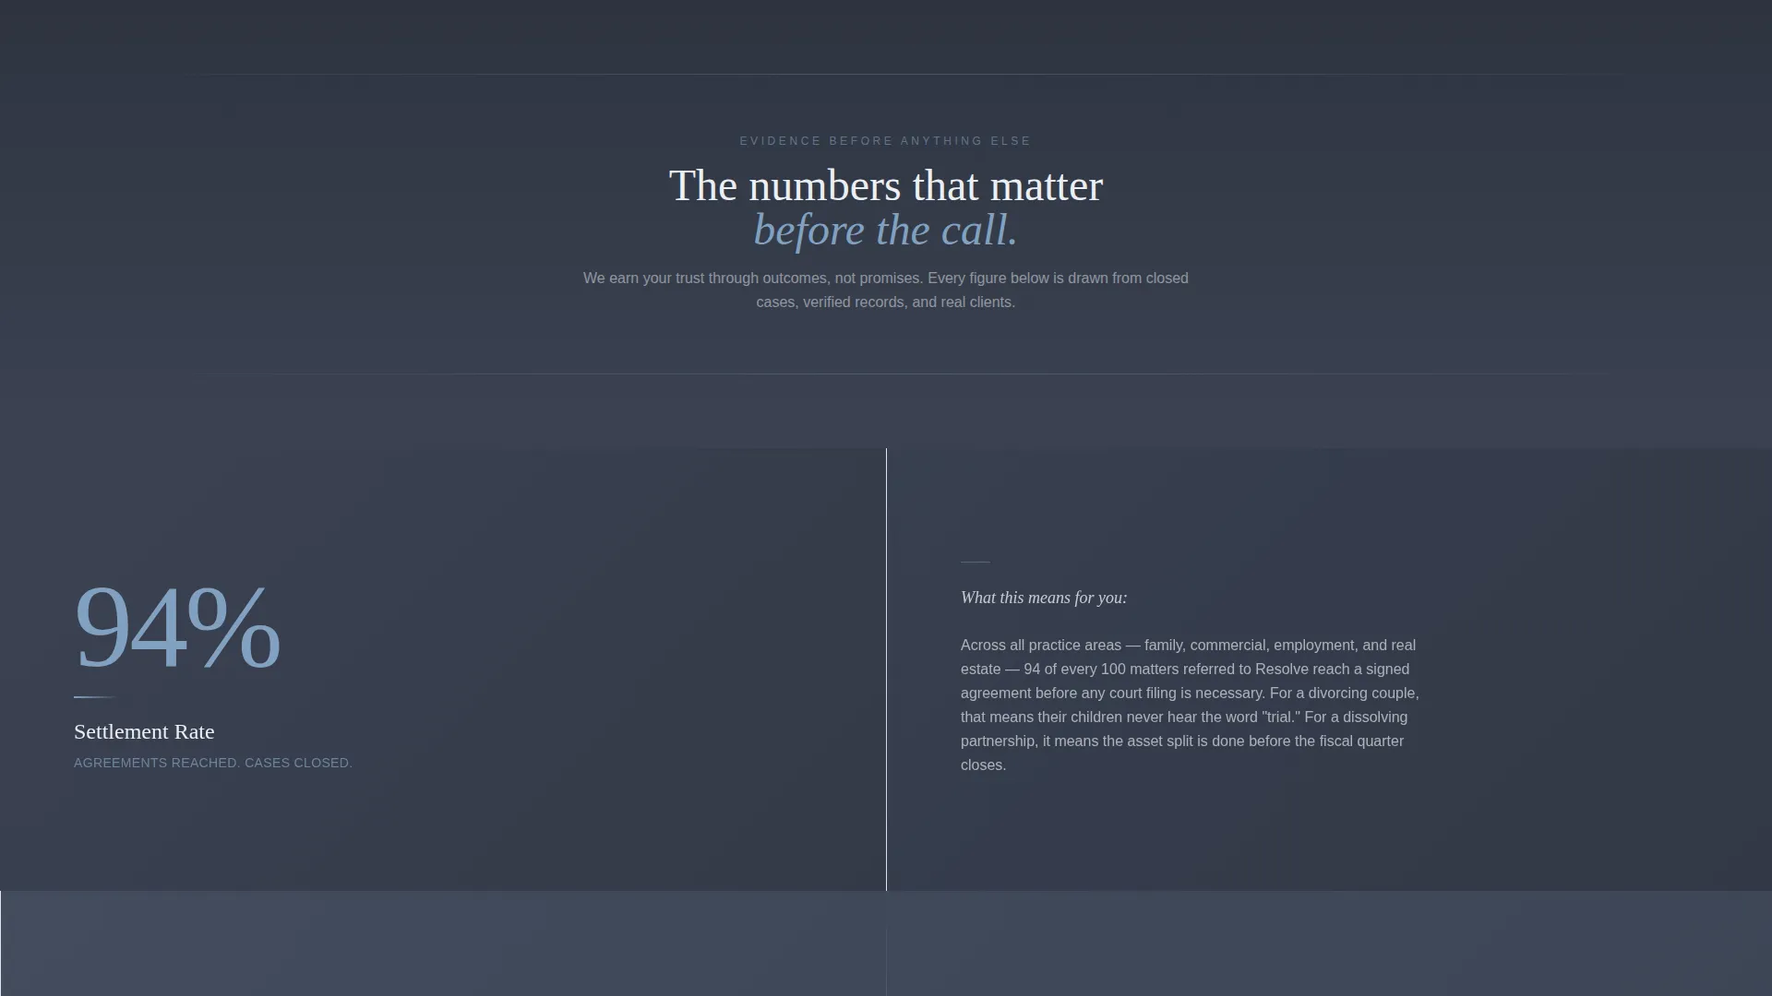Click 'Agreements reached. Cases closed.' caption
Viewport: 1772px width, 996px height.
[x=213, y=763]
